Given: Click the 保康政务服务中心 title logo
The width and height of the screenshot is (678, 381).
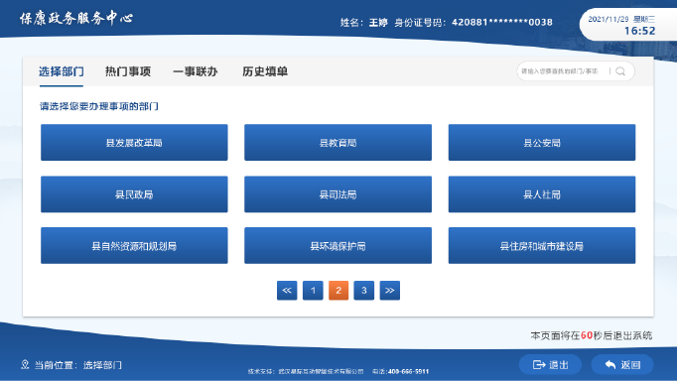Looking at the screenshot, I should [76, 18].
